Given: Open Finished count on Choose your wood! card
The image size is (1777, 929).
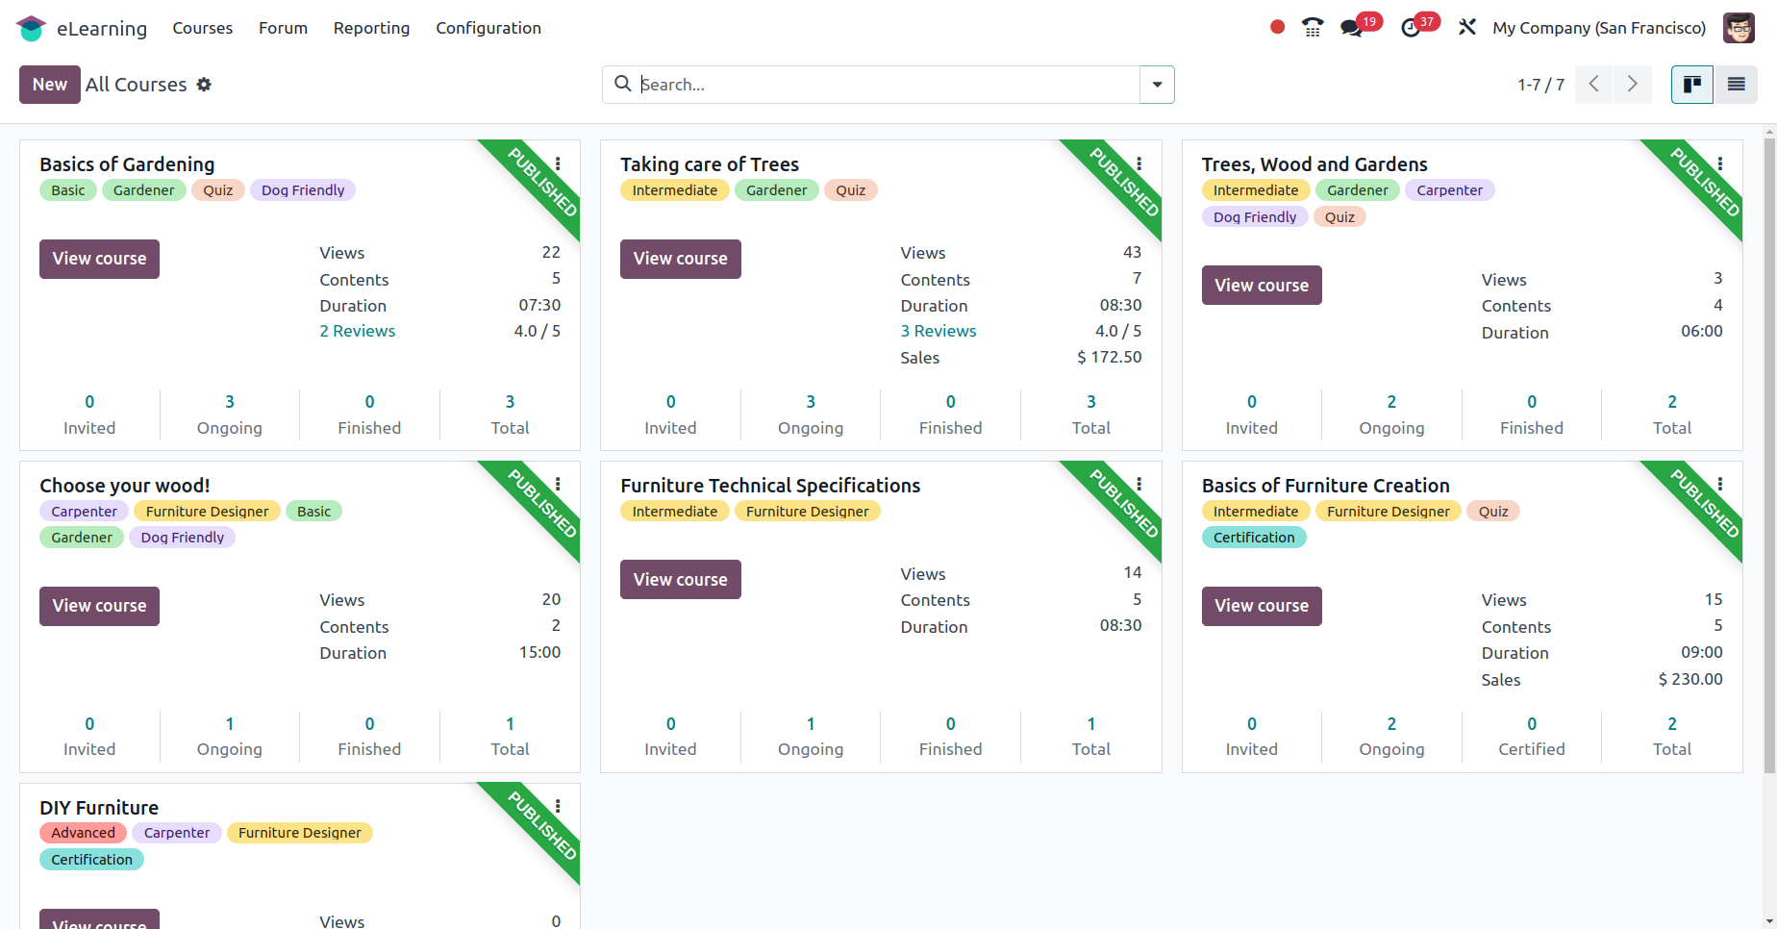Looking at the screenshot, I should coord(369,736).
